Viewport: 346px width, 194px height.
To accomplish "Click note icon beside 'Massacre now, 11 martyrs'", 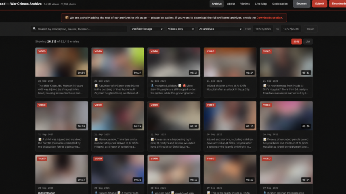I will click(96, 139).
